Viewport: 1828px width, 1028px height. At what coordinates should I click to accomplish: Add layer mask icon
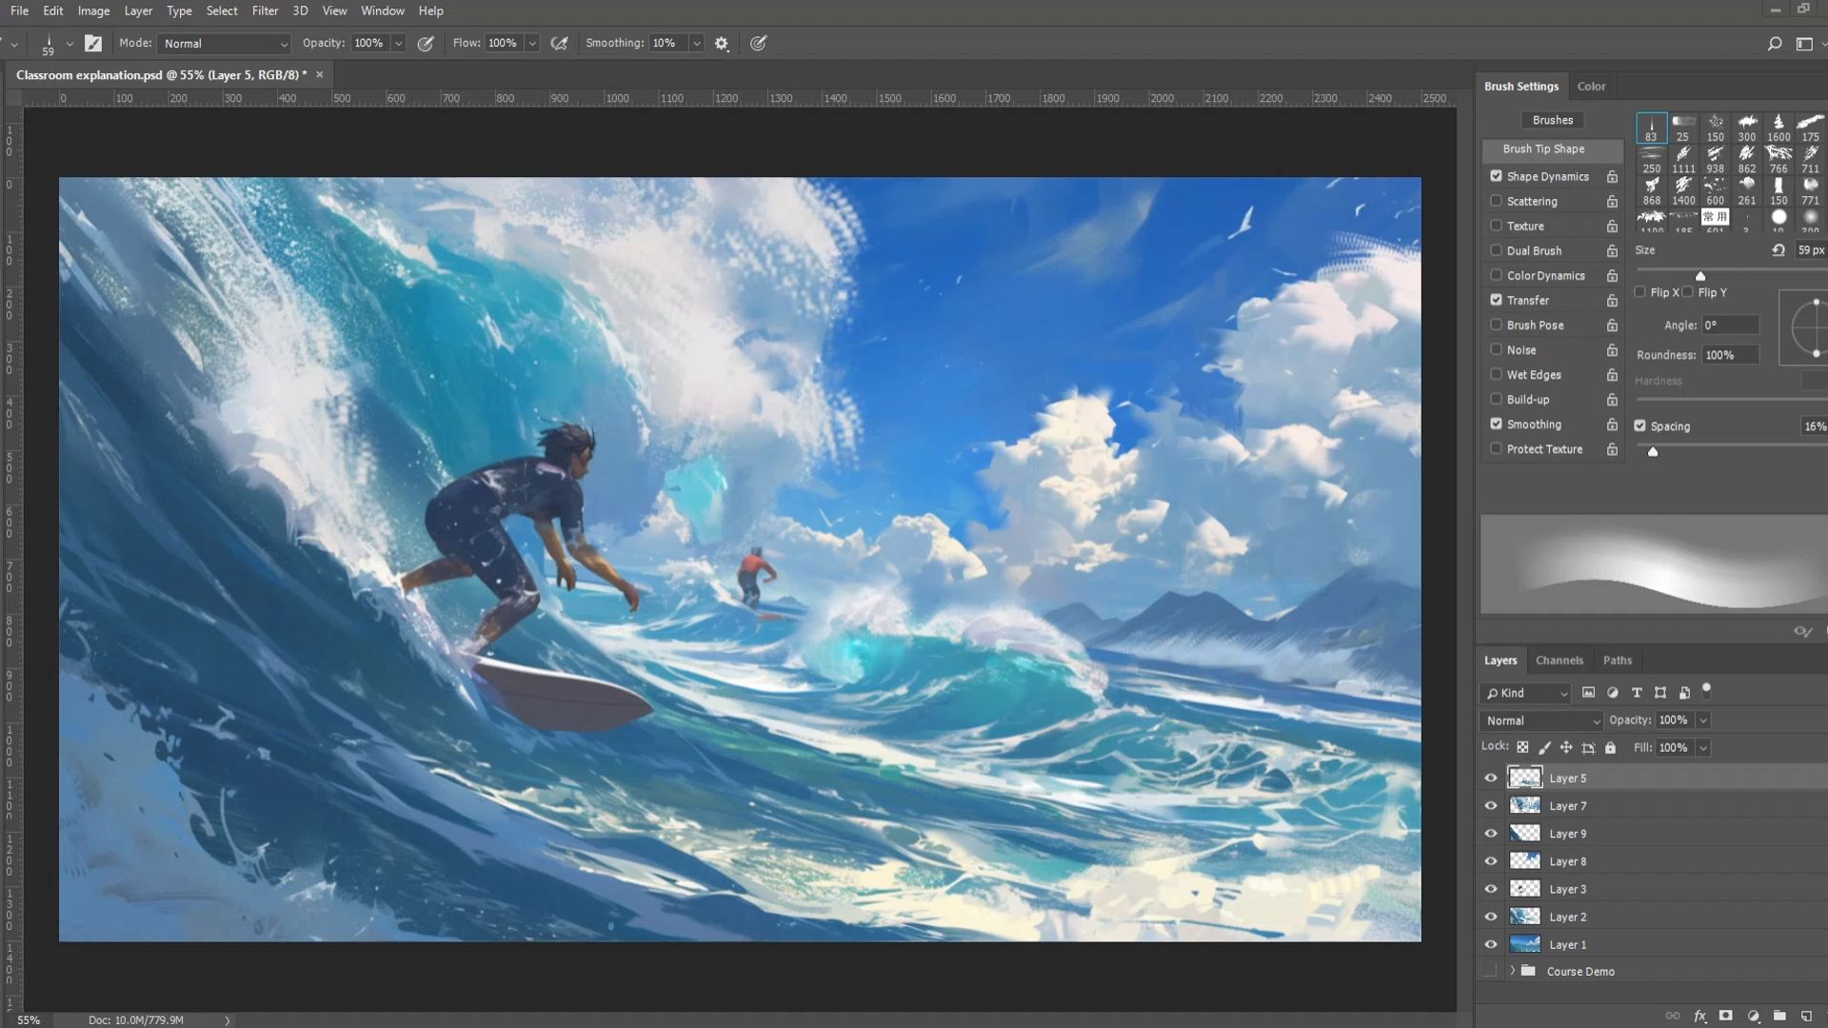click(x=1725, y=1016)
